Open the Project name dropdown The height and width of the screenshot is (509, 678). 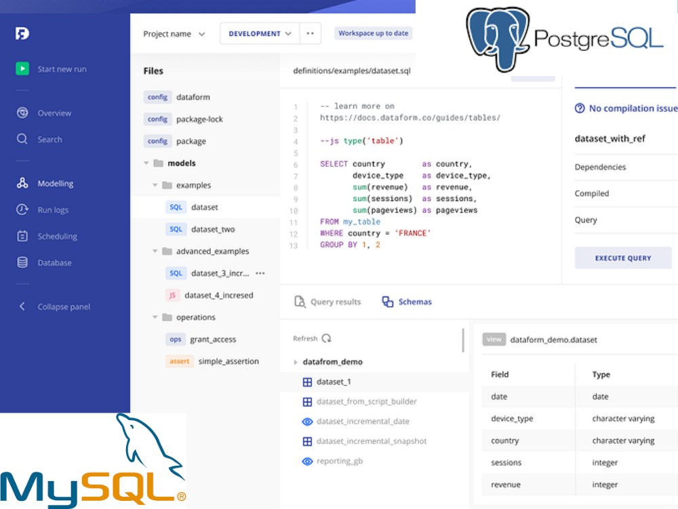coord(174,34)
